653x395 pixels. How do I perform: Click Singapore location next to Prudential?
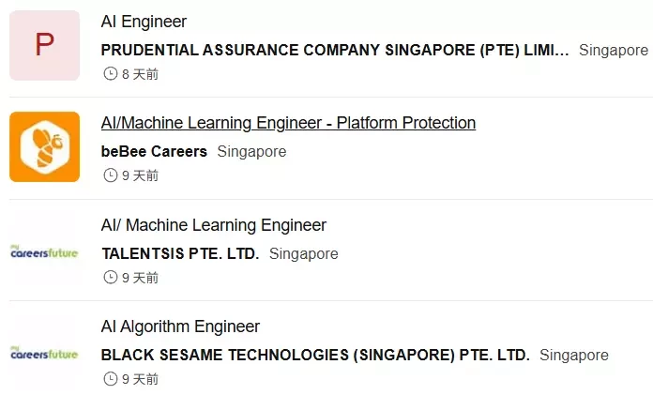coord(614,50)
